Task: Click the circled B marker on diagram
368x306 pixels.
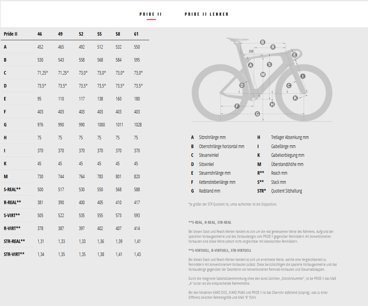Action: (263, 42)
